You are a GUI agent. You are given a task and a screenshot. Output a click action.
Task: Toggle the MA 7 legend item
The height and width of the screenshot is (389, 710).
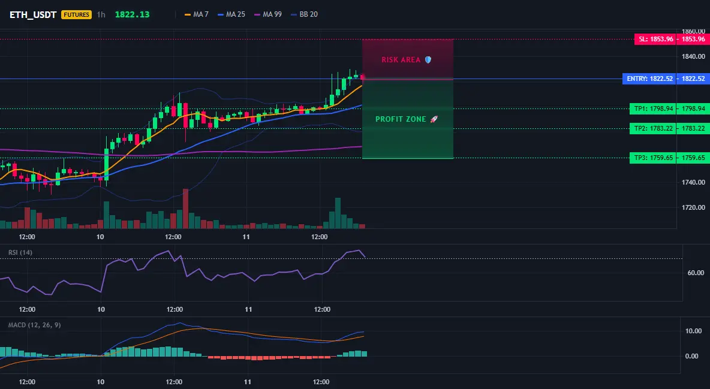pos(197,14)
